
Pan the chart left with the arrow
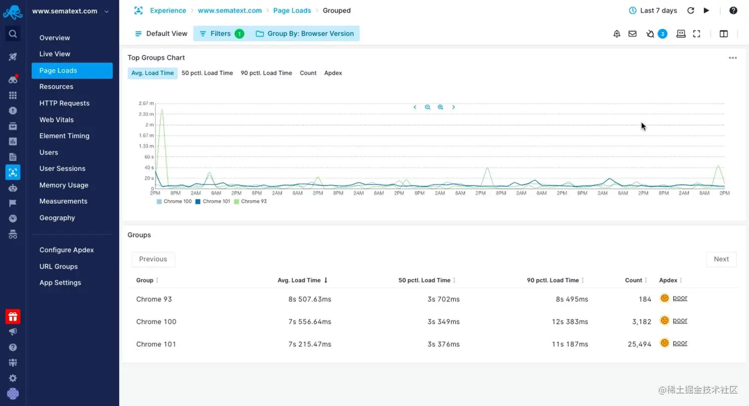tap(415, 107)
